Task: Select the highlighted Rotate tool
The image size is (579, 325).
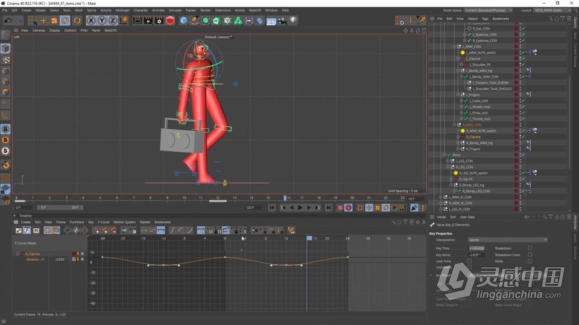Action: [x=65, y=20]
